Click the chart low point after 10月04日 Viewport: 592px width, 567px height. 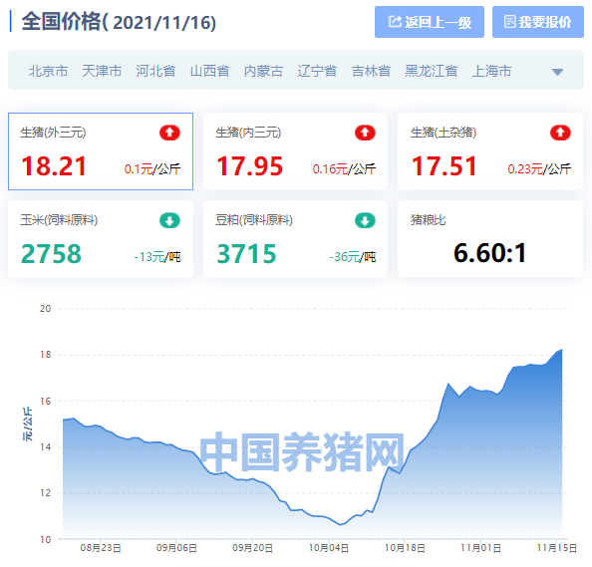pos(340,524)
